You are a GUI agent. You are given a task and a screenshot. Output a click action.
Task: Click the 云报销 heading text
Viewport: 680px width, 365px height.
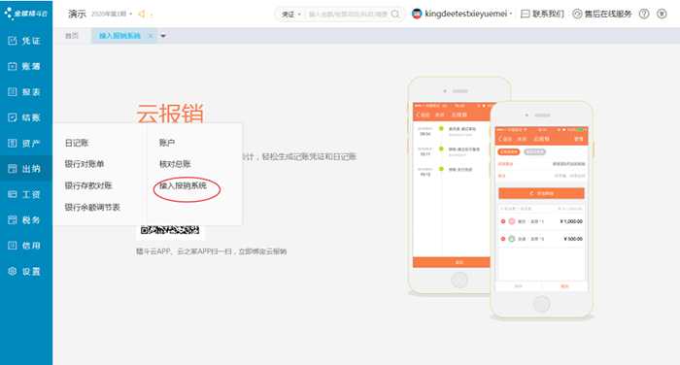pyautogui.click(x=170, y=113)
